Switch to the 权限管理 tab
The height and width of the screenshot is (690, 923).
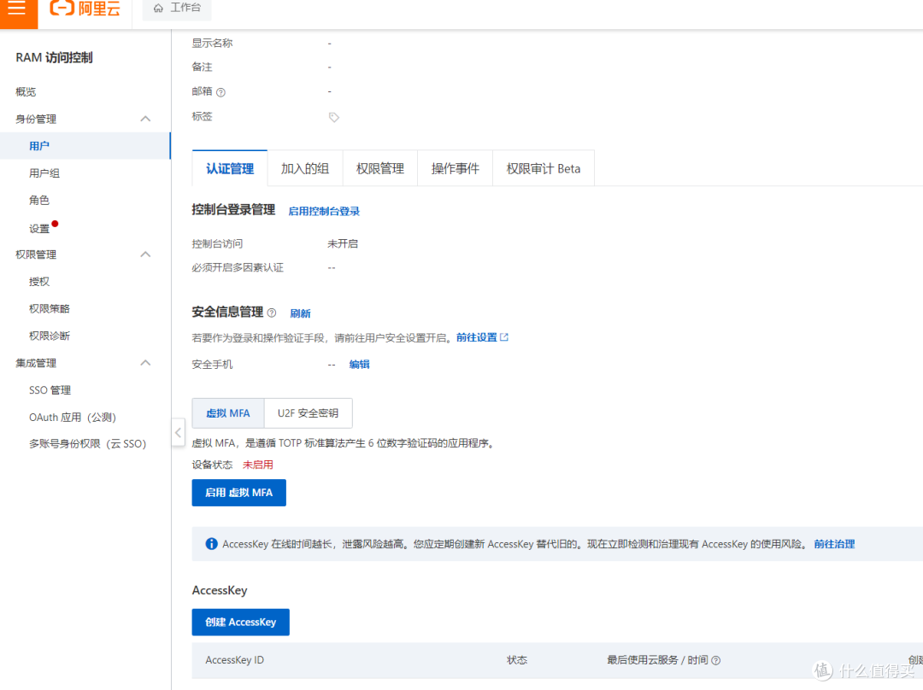[x=380, y=168]
